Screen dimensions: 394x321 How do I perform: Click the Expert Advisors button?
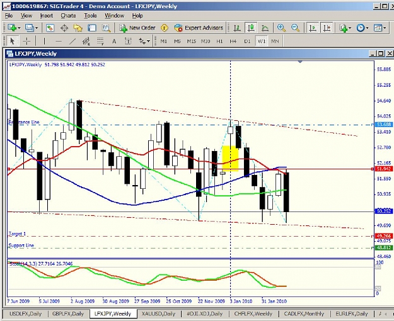click(199, 28)
